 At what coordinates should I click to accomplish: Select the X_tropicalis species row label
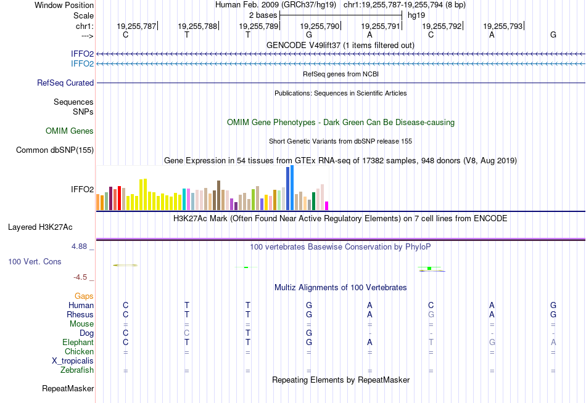click(x=73, y=361)
